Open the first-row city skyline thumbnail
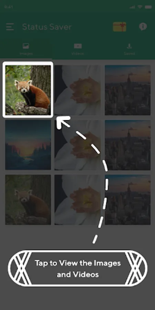This screenshot has height=310, width=155. pyautogui.click(x=128, y=90)
